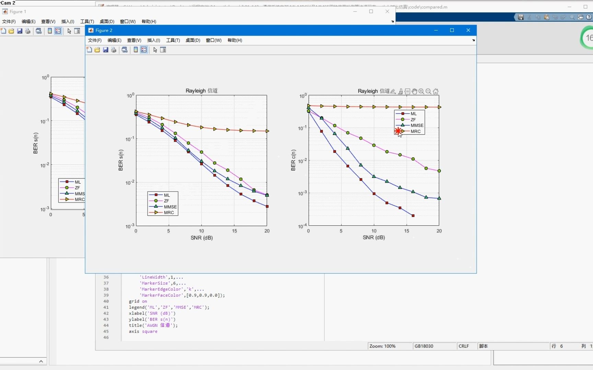Click the left plot legend box with ML entry

point(163,203)
